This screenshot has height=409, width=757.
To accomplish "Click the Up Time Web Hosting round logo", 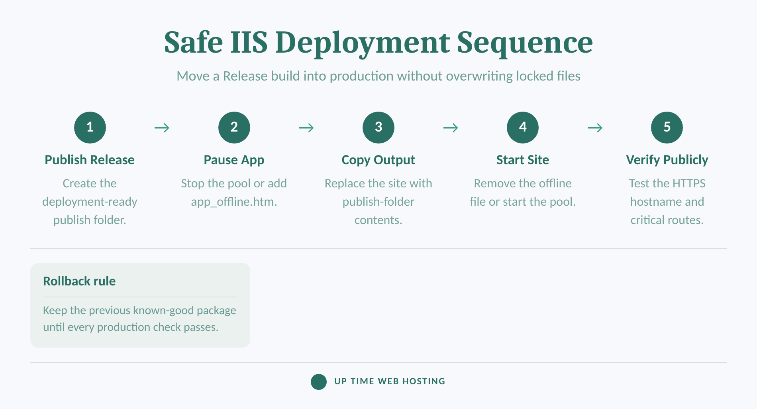I will point(319,381).
